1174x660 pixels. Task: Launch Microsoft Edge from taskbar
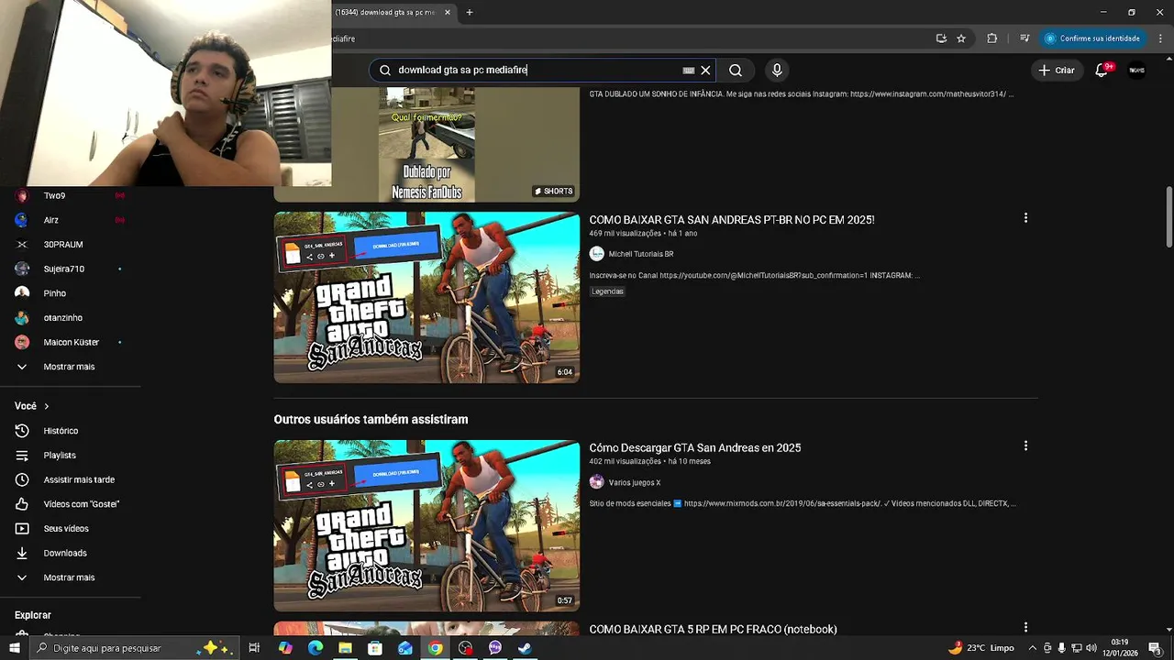tap(316, 648)
